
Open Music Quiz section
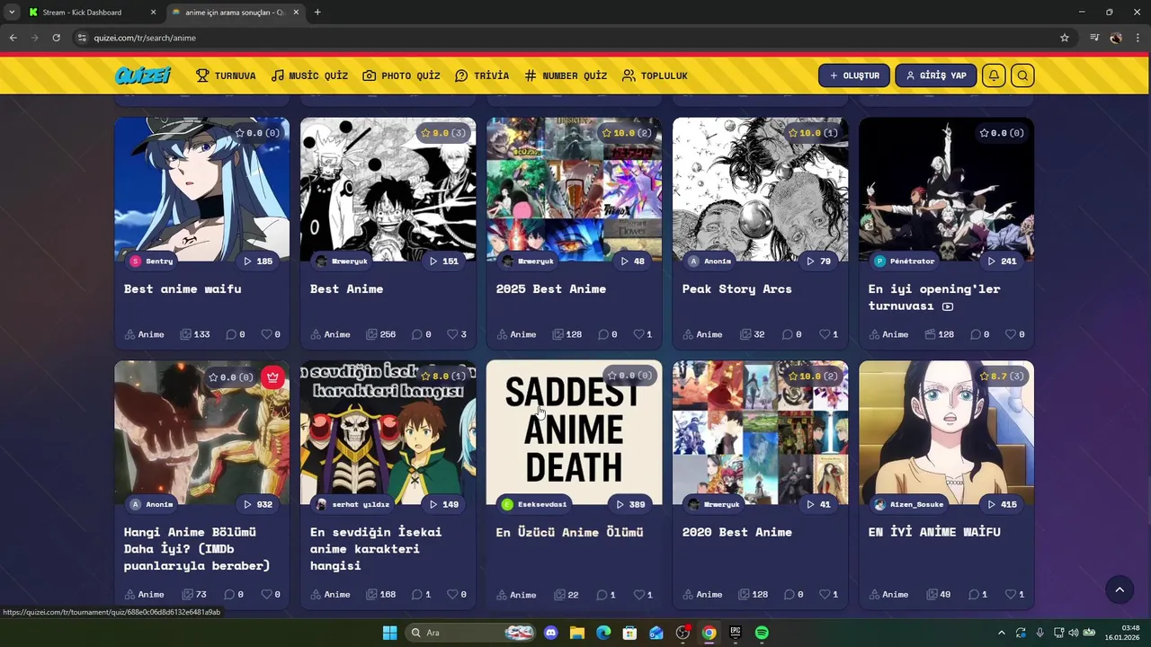click(309, 75)
